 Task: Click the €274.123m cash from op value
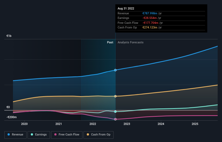(x=150, y=28)
